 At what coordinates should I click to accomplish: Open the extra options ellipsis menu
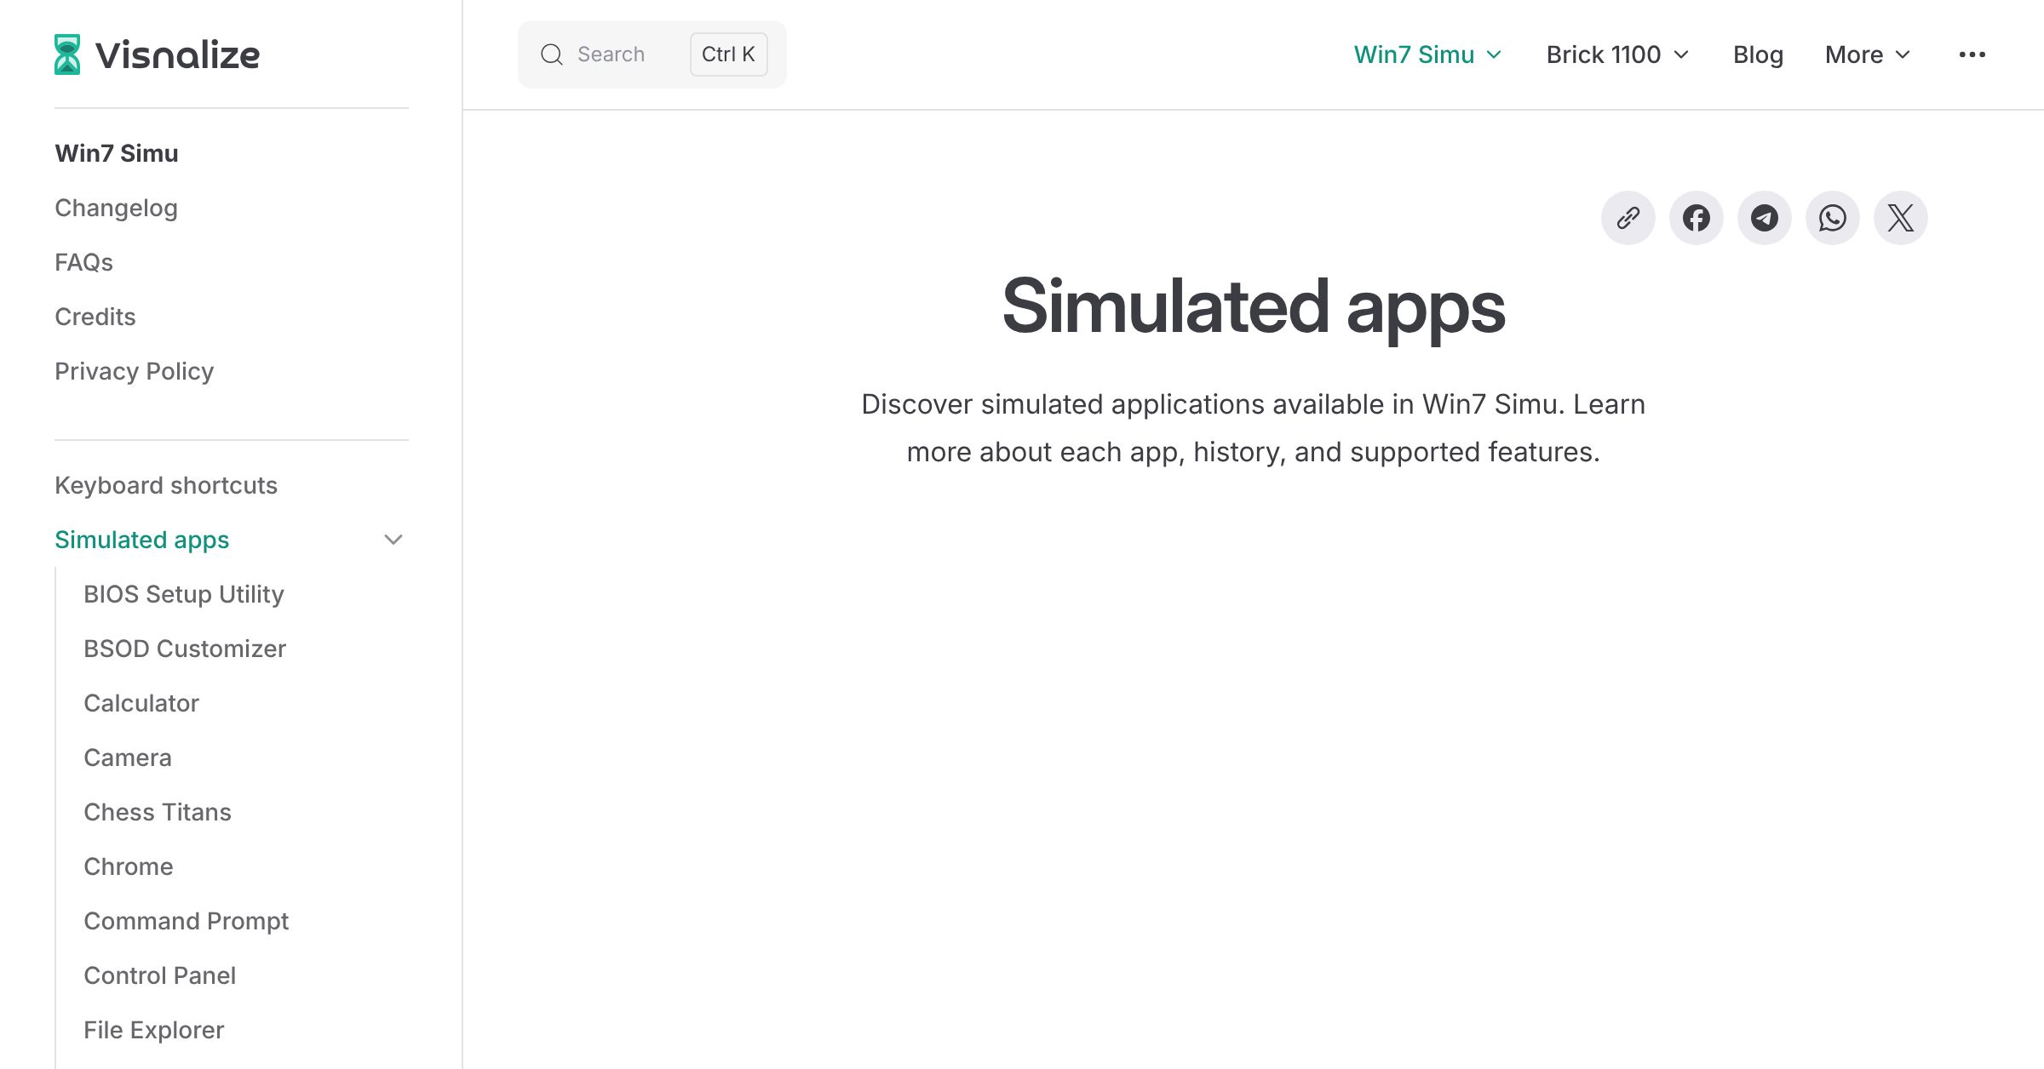click(x=1972, y=54)
